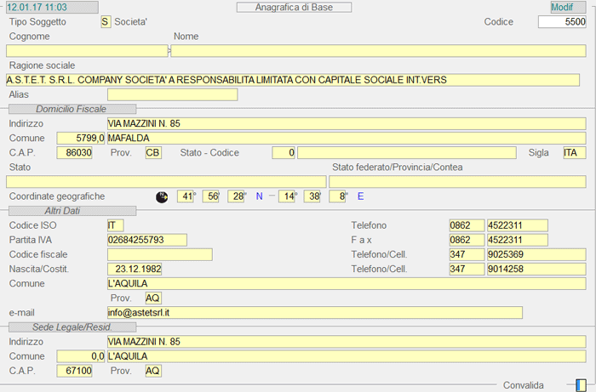
Task: Click the Sigla field showing ITA
Action: (x=574, y=153)
